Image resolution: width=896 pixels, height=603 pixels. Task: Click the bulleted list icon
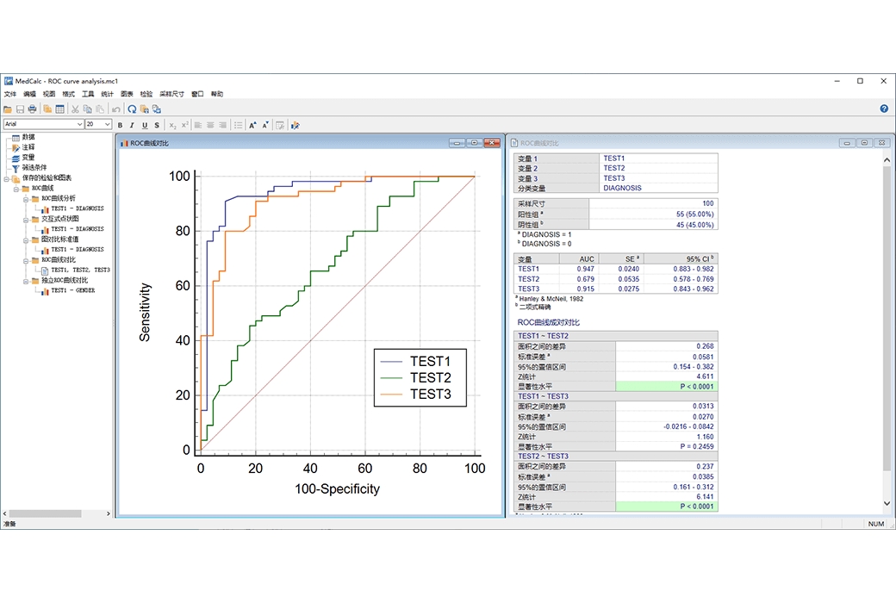coord(238,125)
